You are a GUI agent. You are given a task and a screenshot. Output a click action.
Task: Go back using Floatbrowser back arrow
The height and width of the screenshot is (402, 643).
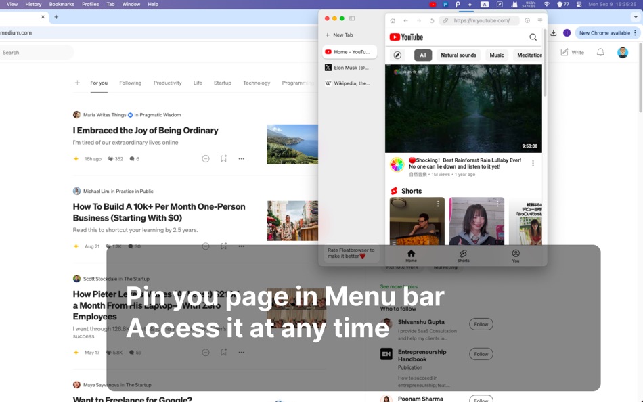point(405,20)
